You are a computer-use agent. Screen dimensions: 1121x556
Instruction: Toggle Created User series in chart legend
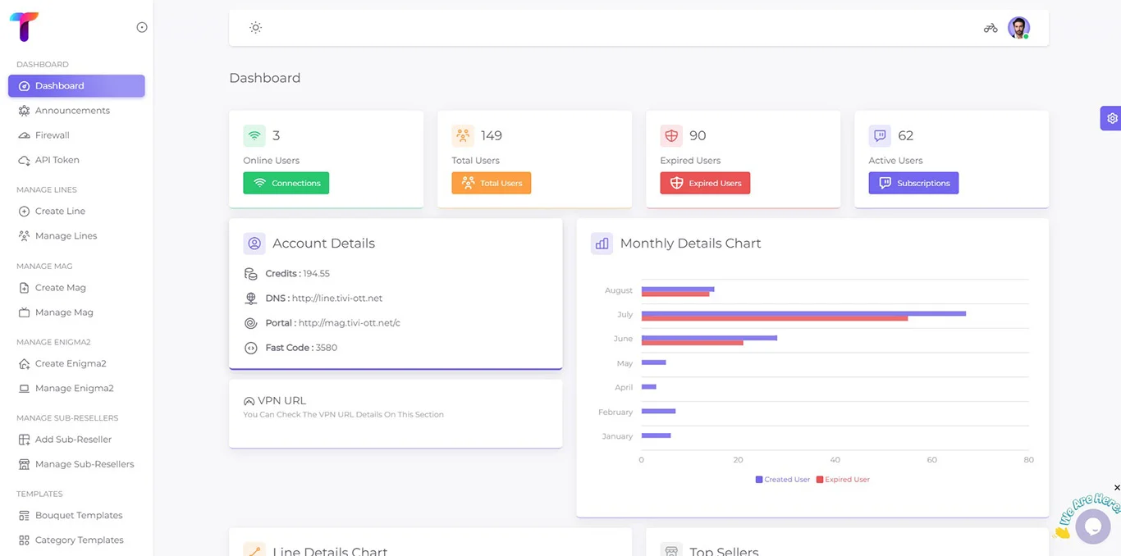[783, 480]
